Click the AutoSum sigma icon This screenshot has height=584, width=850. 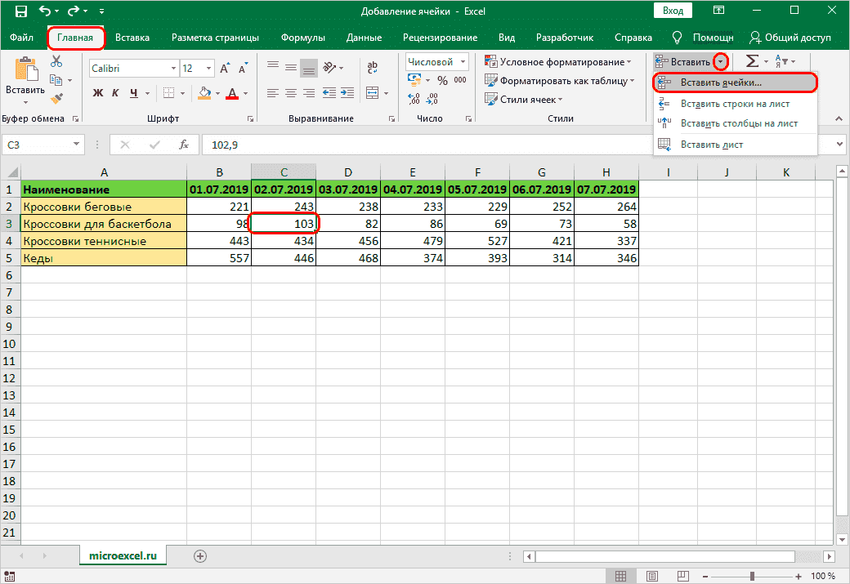pos(751,62)
